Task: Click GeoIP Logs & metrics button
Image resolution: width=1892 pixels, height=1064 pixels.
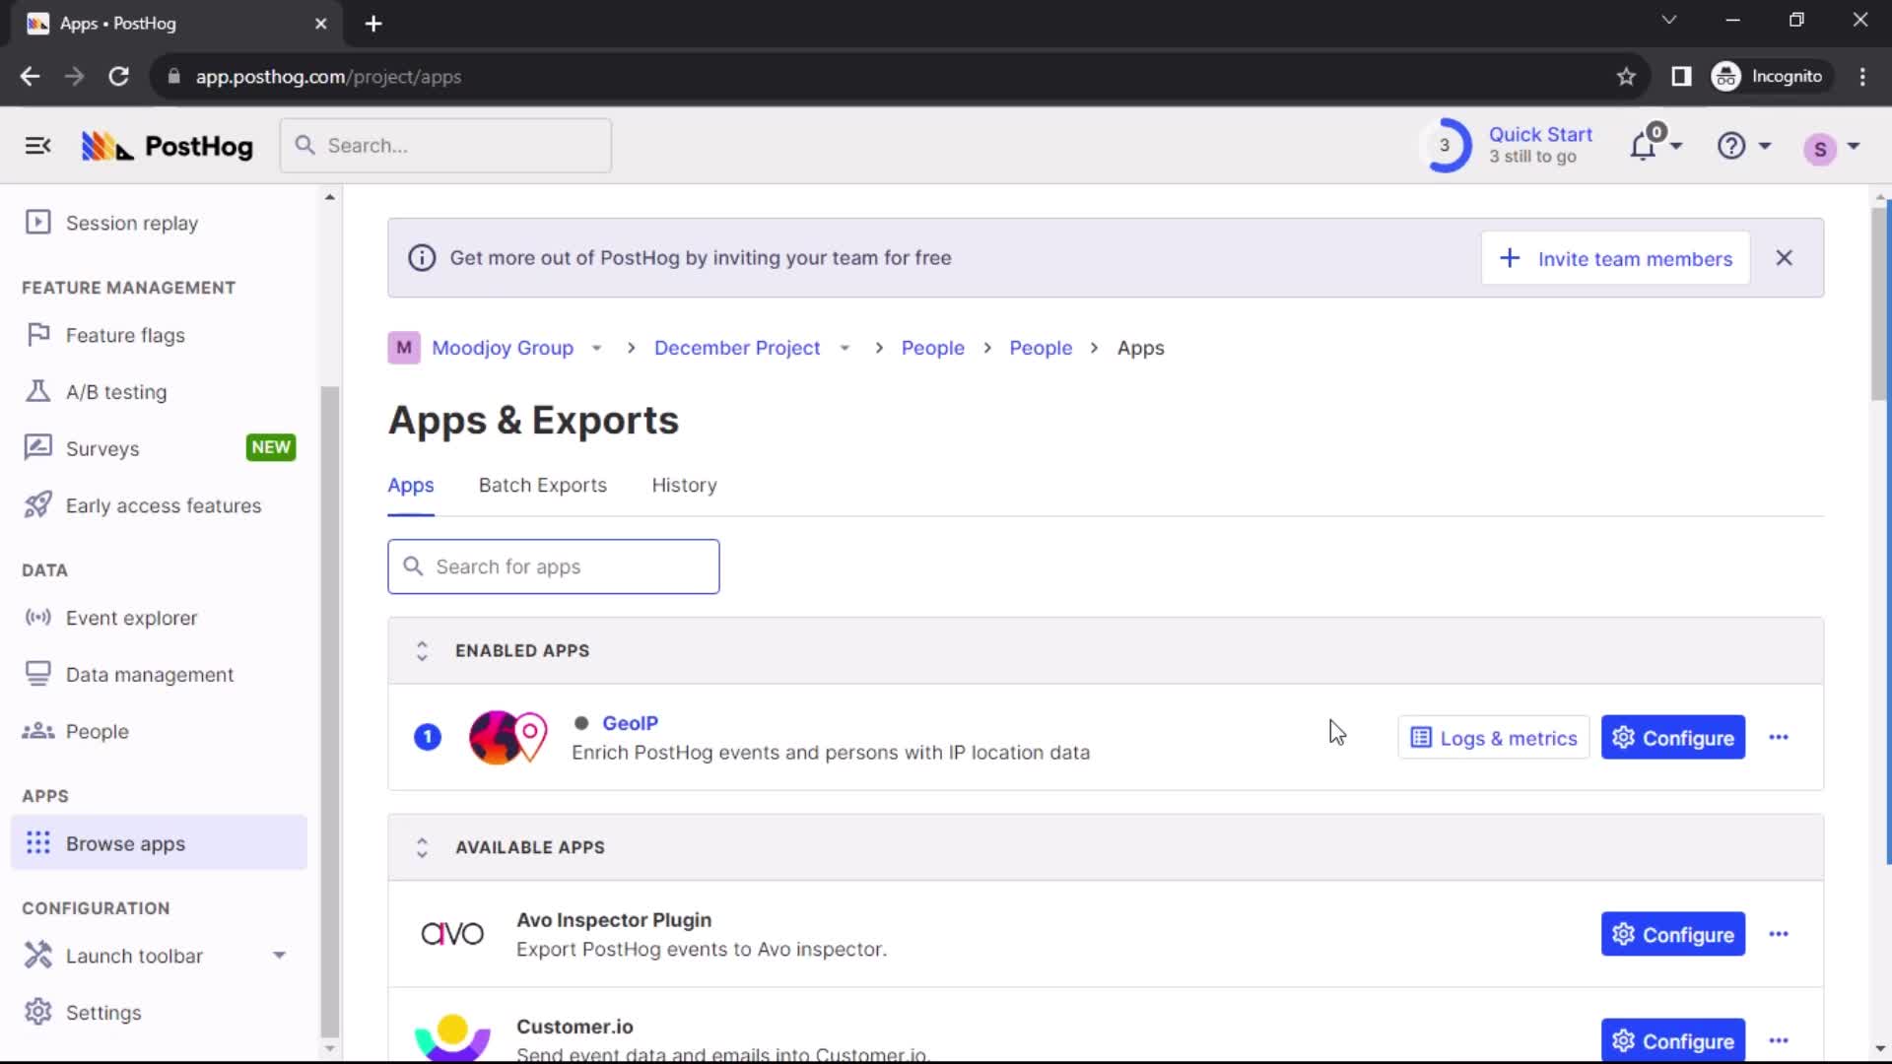Action: coord(1493,737)
